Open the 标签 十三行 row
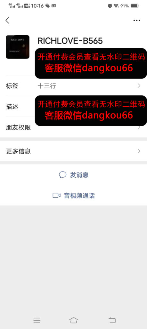 click(73, 85)
